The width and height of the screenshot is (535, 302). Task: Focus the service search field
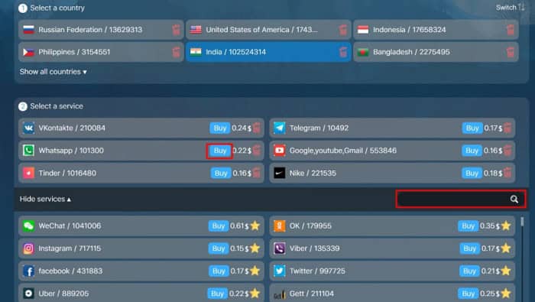(x=461, y=199)
